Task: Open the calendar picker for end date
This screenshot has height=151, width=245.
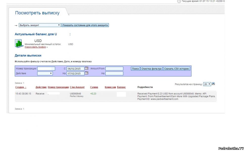Action: pyautogui.click(x=87, y=73)
